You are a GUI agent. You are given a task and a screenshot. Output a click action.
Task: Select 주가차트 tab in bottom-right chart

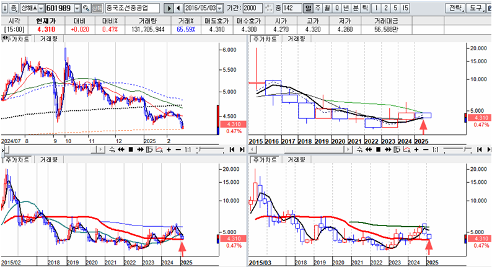point(262,159)
